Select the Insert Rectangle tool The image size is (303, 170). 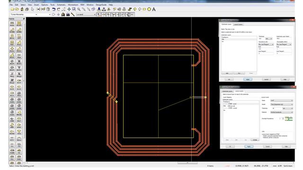pyautogui.click(x=144, y=9)
